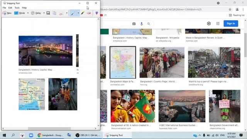This screenshot has height=139, width=247.
Task: Open the notification center icon
Action: point(241,135)
